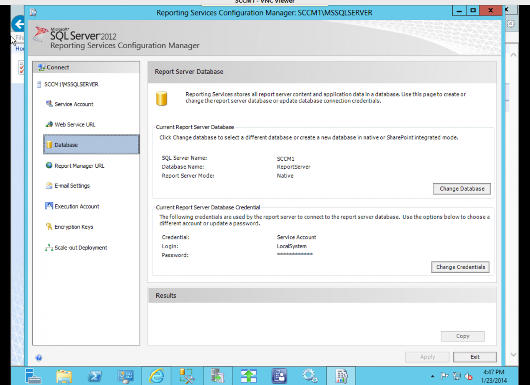Screen dimensions: 530x385
Task: Click the large database icon in the header
Action: 162,98
